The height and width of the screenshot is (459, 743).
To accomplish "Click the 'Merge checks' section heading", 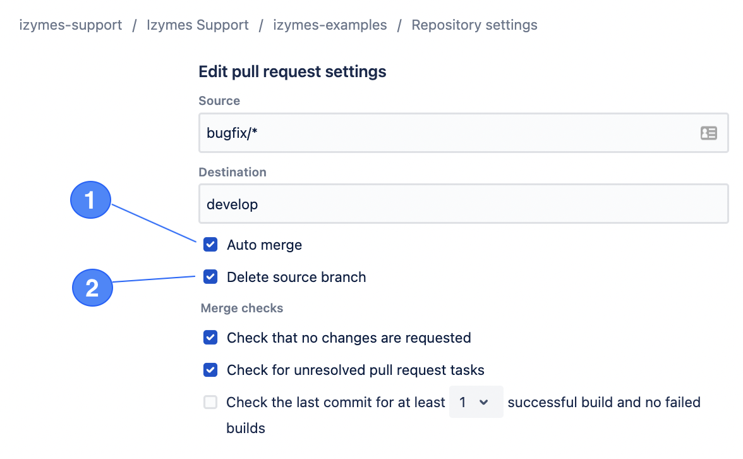I will (242, 309).
